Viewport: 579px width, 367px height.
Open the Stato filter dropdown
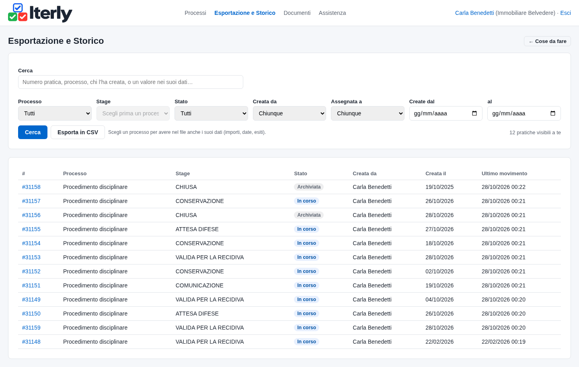pyautogui.click(x=211, y=113)
